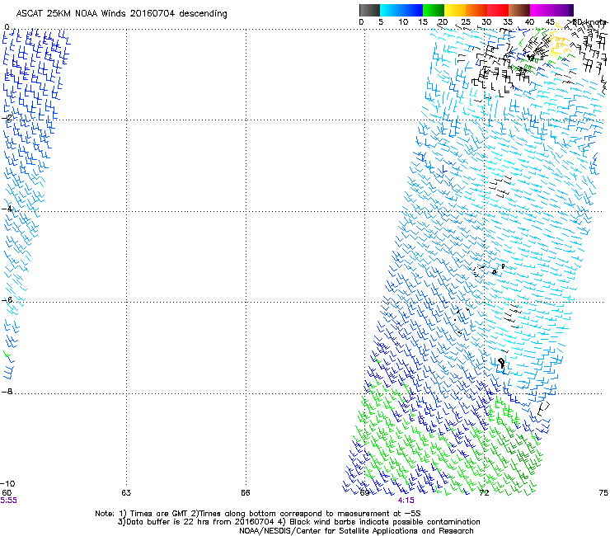
Task: Click the brown 35-40 knots color segment
Action: click(519, 10)
